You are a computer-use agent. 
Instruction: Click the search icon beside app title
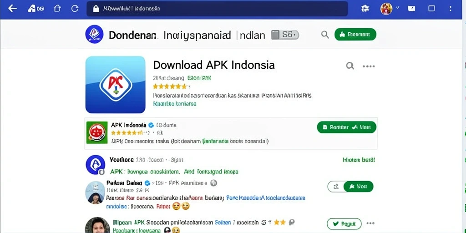click(x=350, y=66)
